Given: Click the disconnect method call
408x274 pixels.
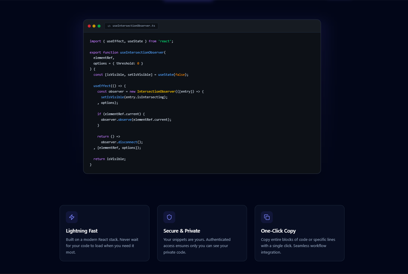Looking at the screenshot, I should pos(128,142).
